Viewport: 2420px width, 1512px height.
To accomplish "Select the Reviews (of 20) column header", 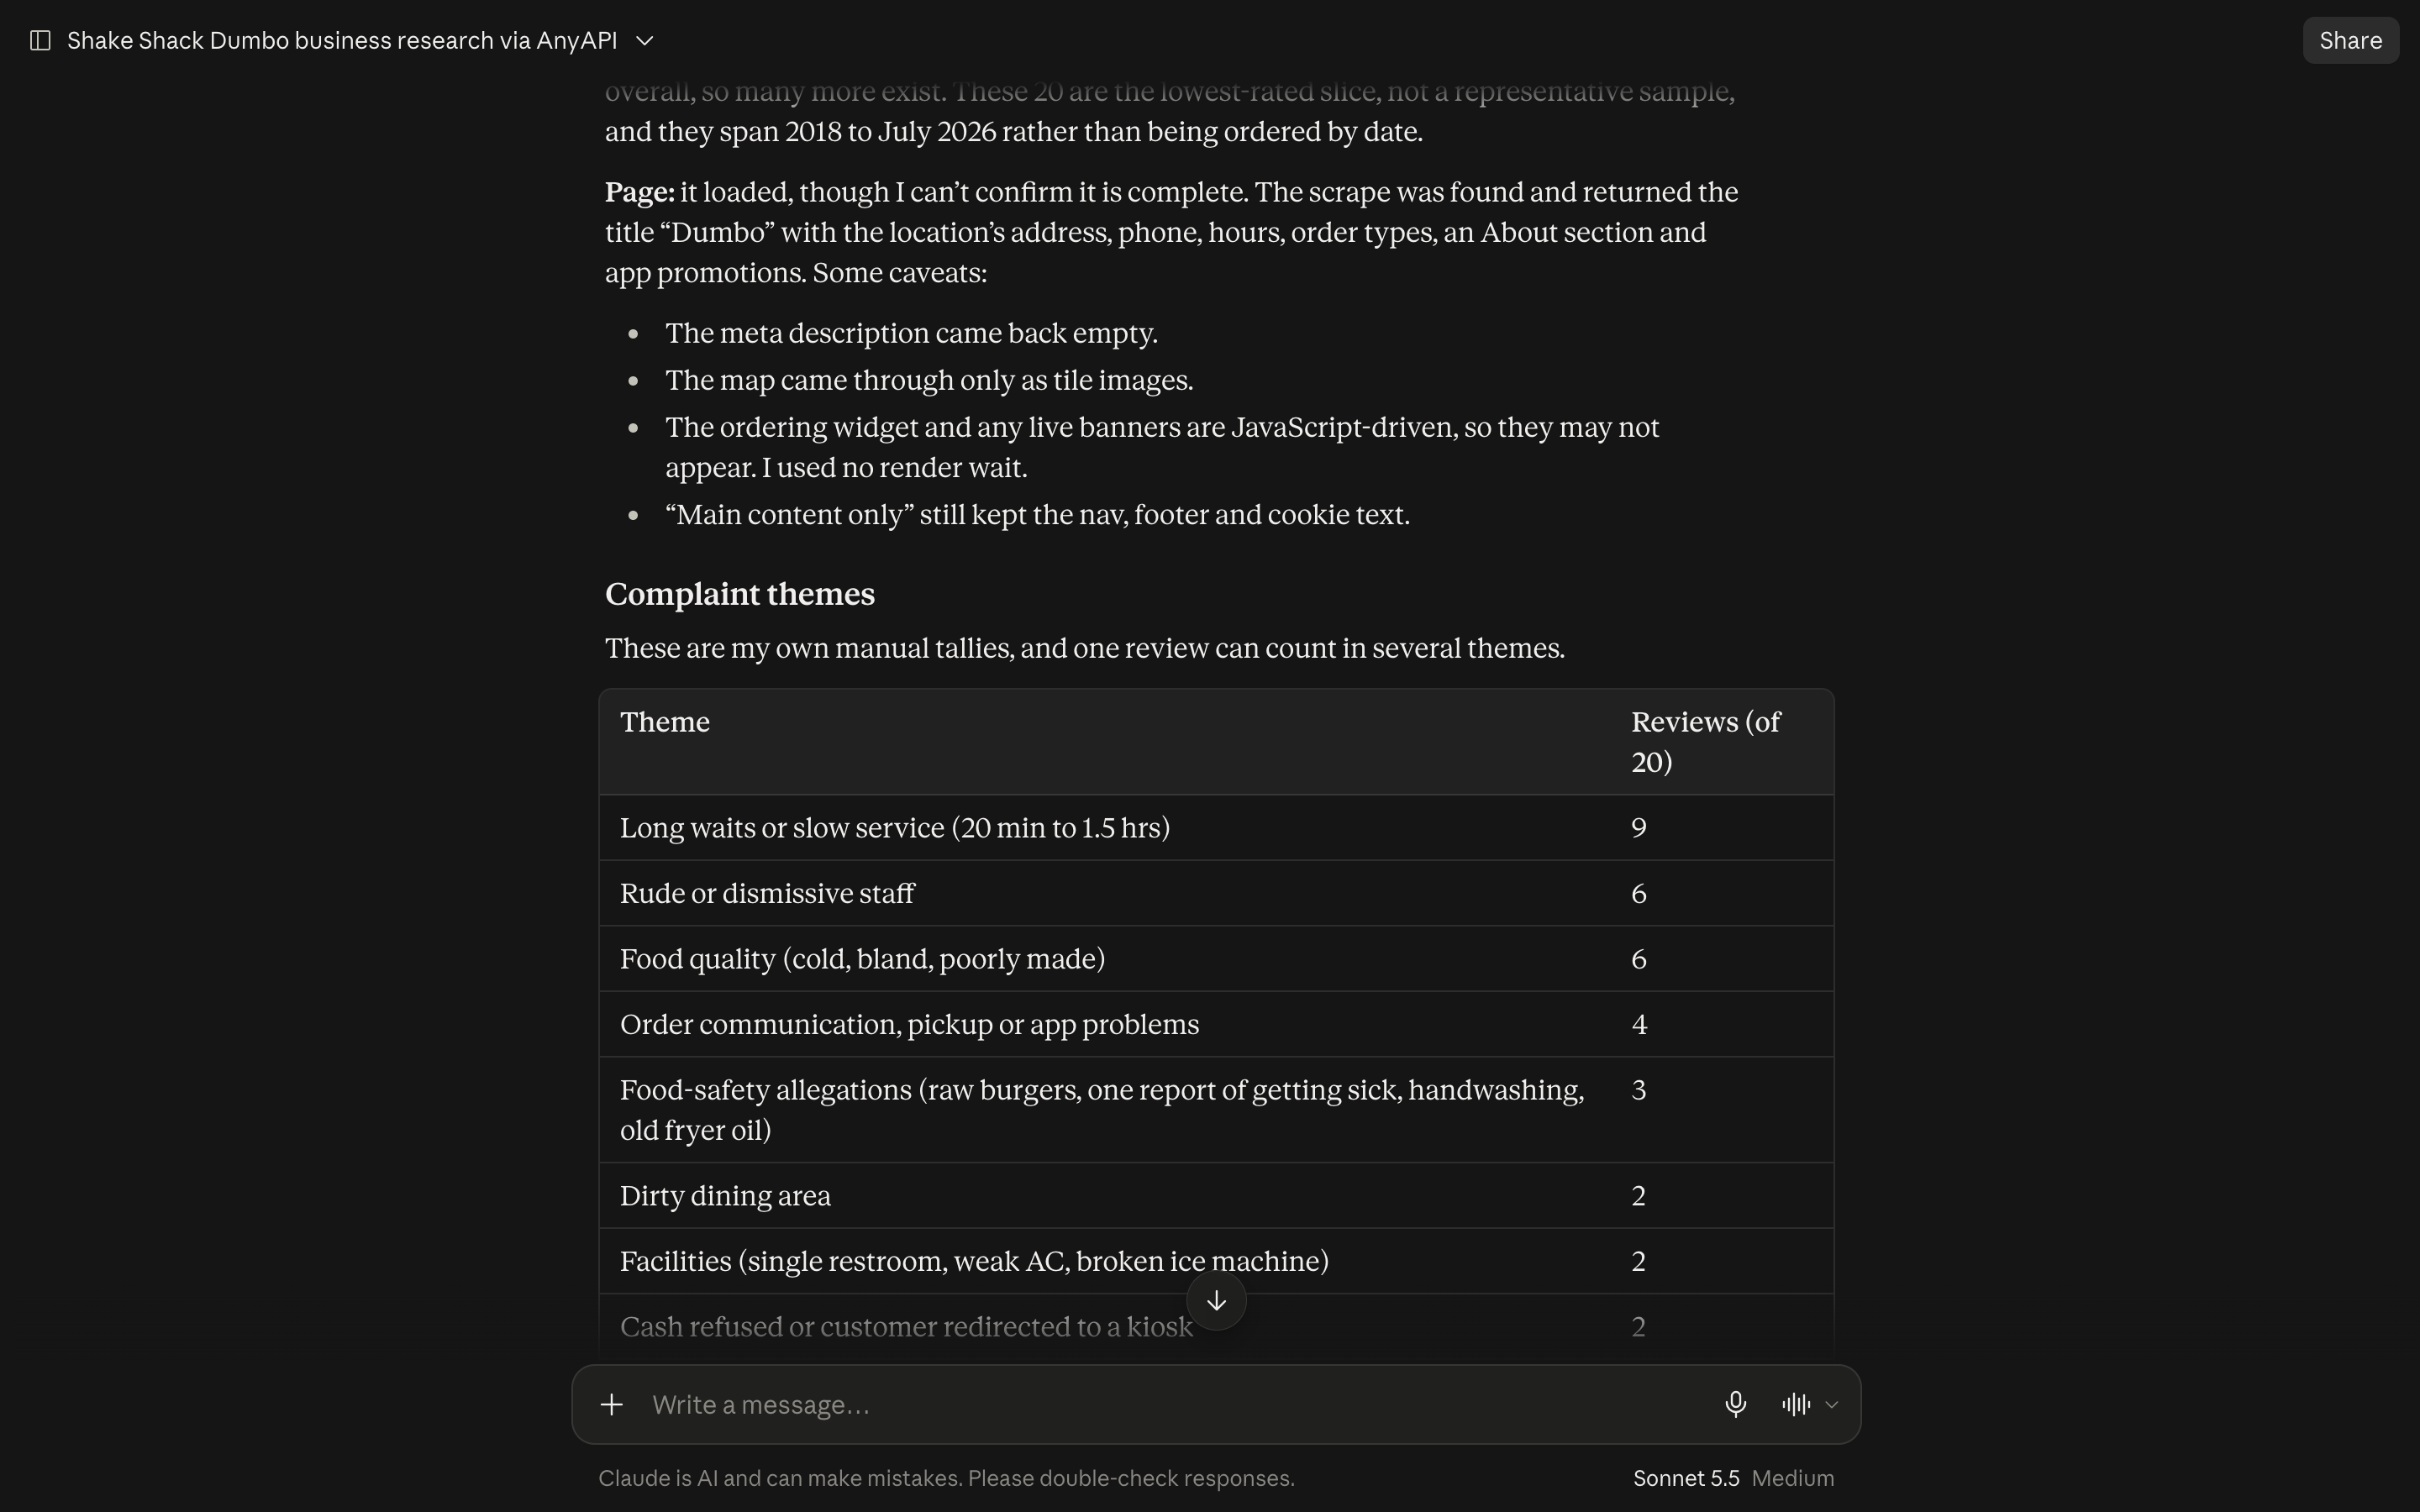I will (1705, 742).
